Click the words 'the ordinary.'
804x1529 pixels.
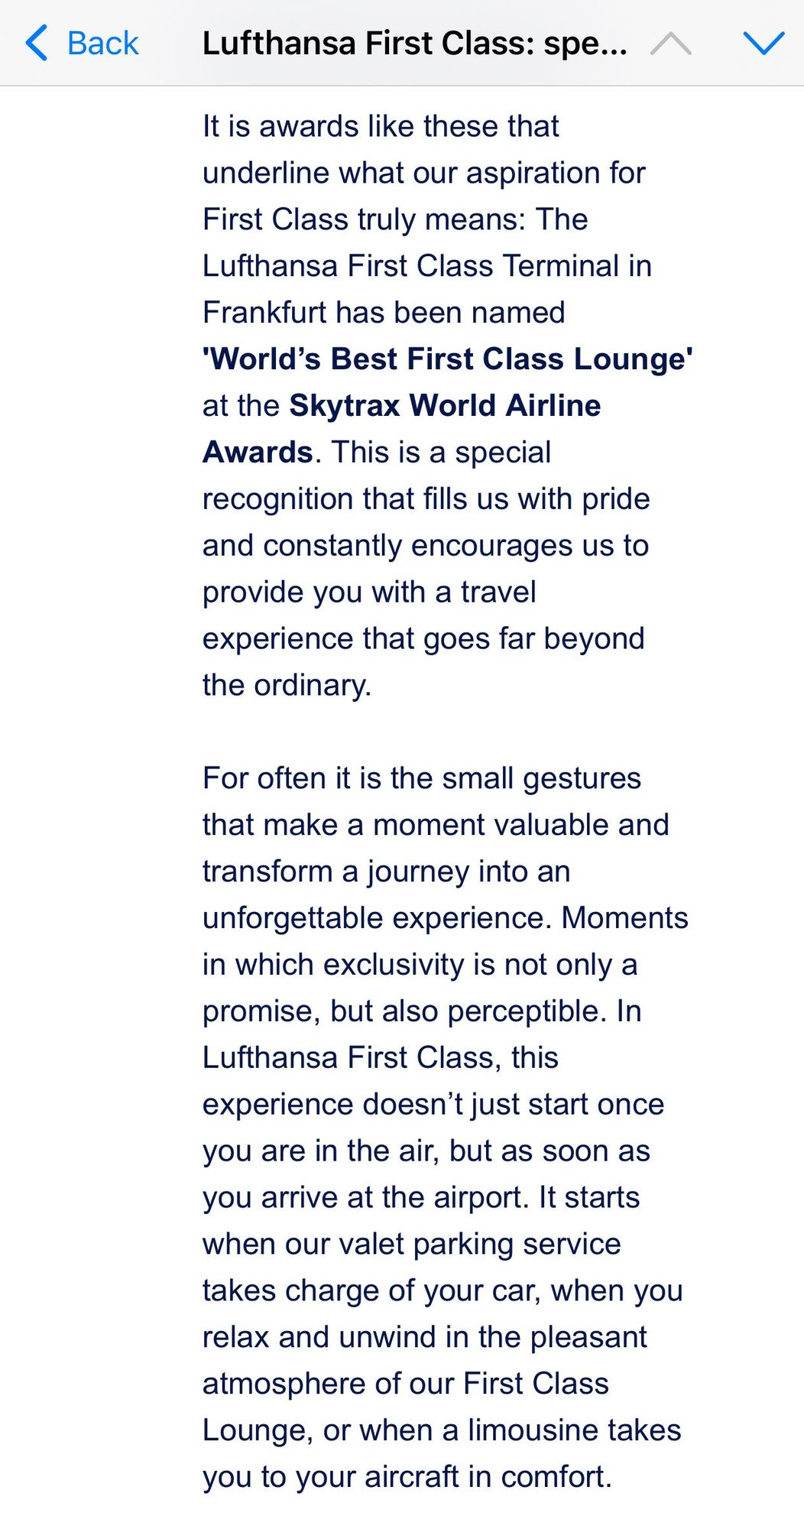[287, 685]
